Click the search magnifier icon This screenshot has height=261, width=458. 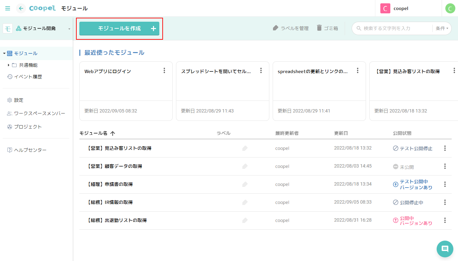coord(359,28)
